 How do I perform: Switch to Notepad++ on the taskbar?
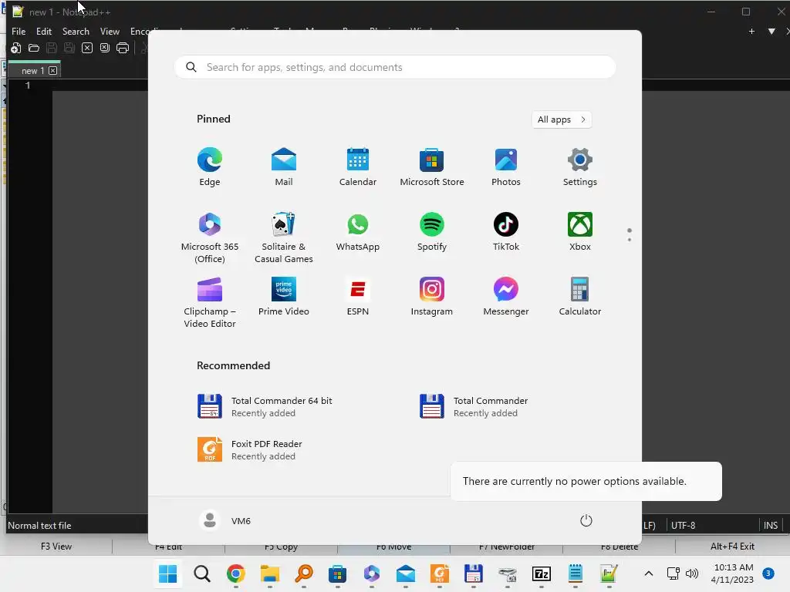[609, 573]
